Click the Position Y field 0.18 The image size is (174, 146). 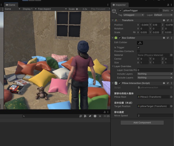(157, 25)
